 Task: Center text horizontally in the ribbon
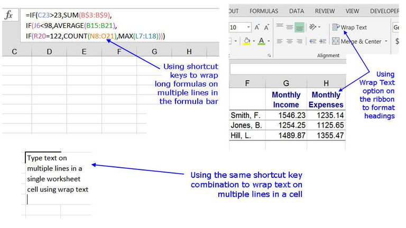click(290, 41)
